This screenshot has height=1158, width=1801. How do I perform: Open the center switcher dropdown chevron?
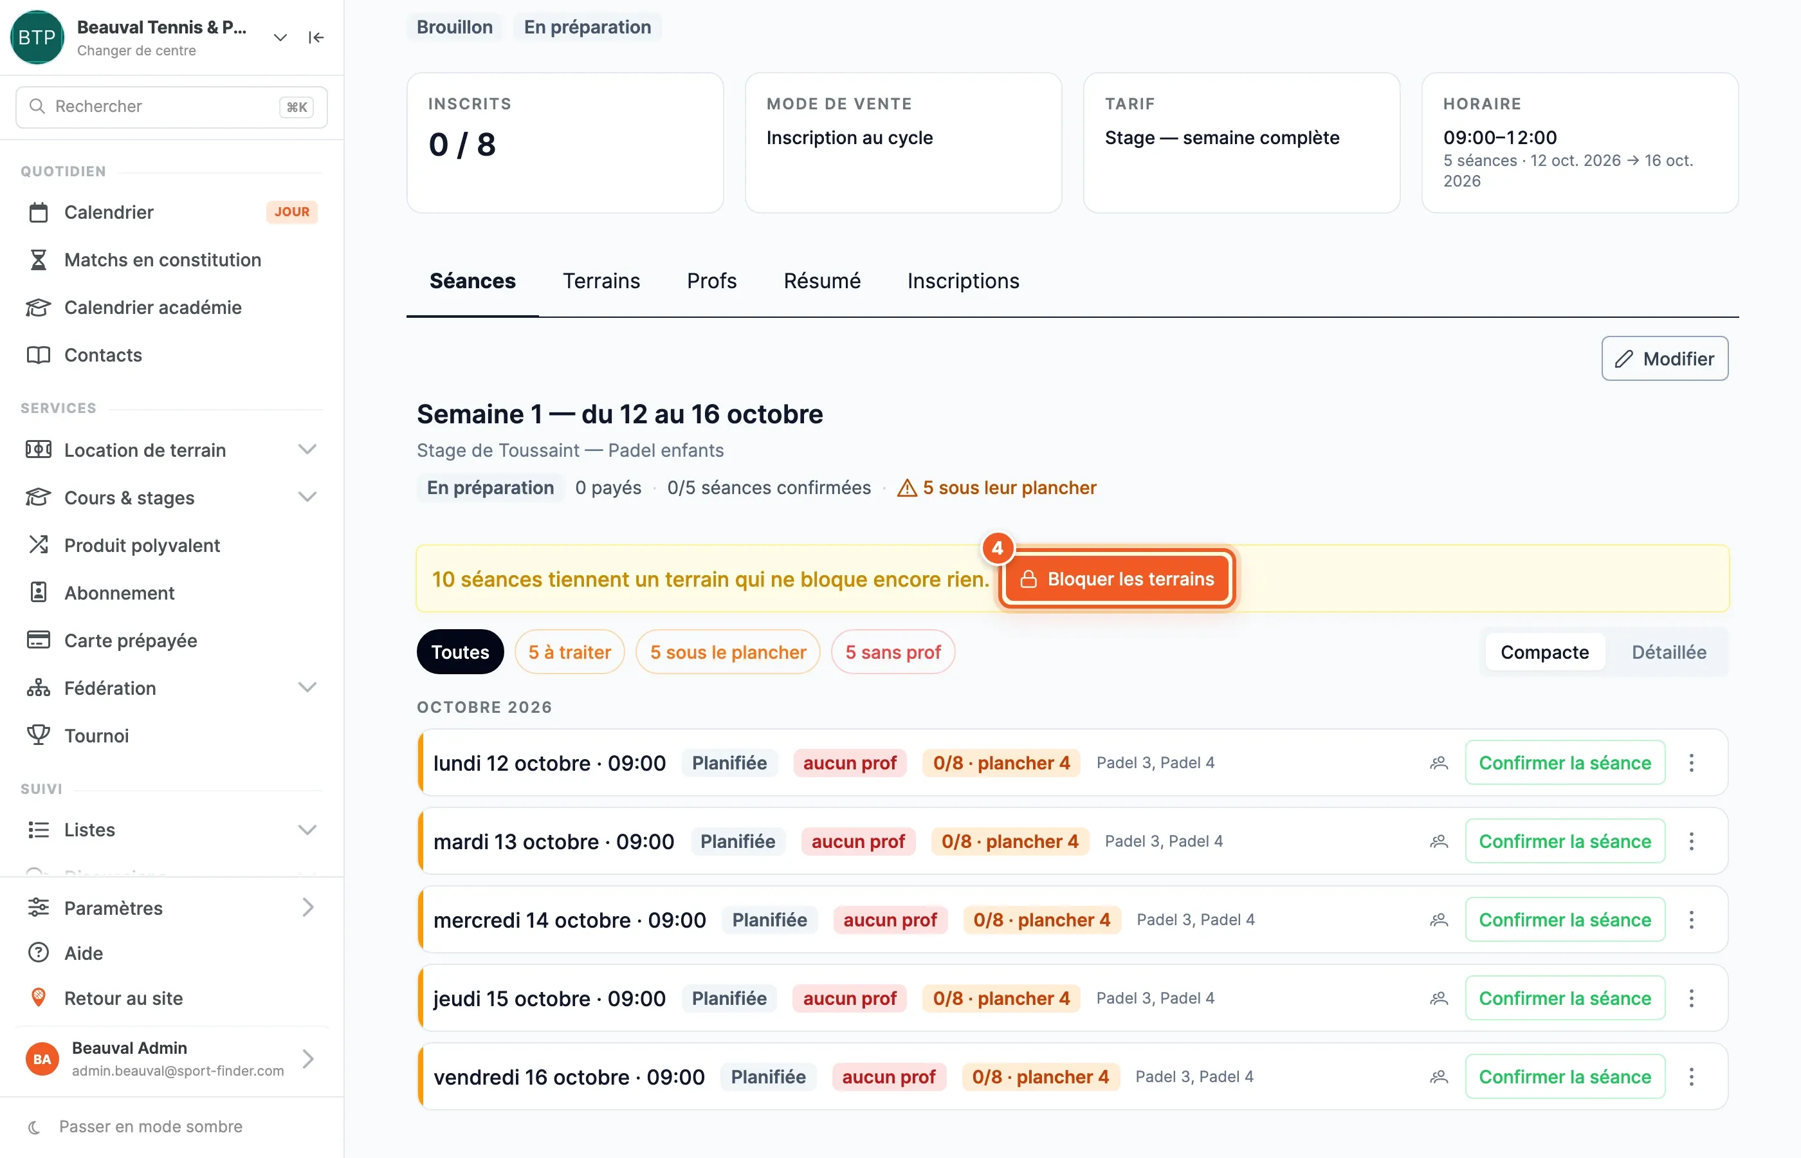(280, 37)
